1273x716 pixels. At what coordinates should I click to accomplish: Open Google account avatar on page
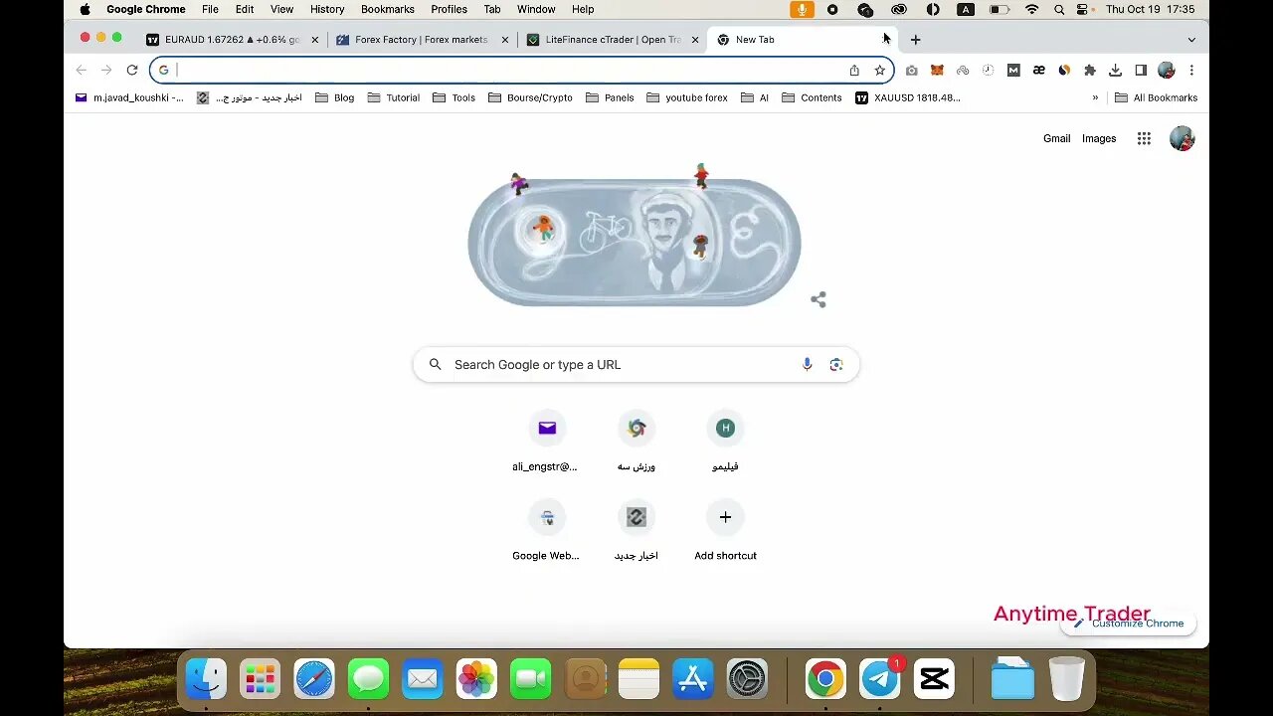[x=1182, y=139]
